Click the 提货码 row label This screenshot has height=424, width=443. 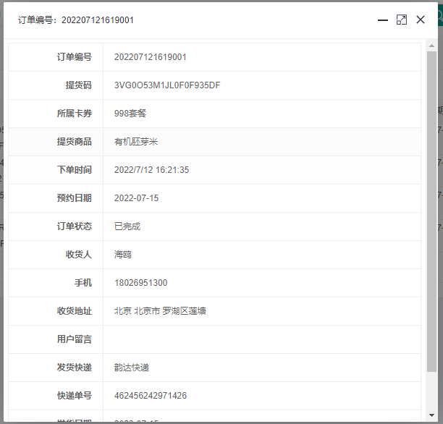pyautogui.click(x=78, y=85)
